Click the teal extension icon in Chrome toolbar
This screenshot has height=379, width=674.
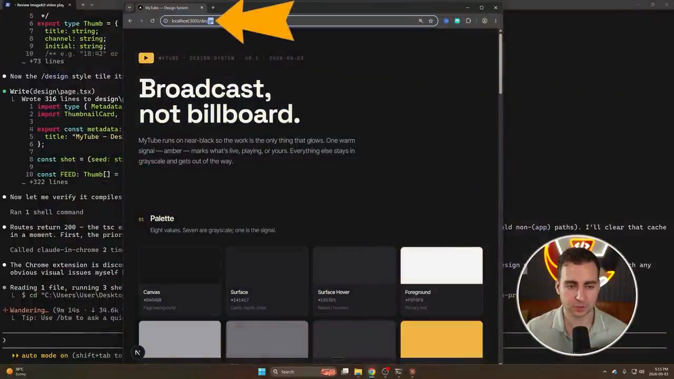coord(457,21)
